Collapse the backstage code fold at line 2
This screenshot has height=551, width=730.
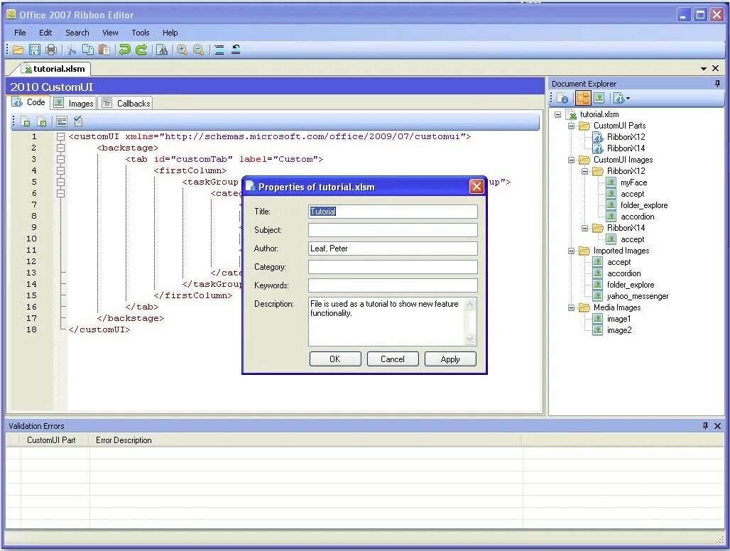pos(60,148)
